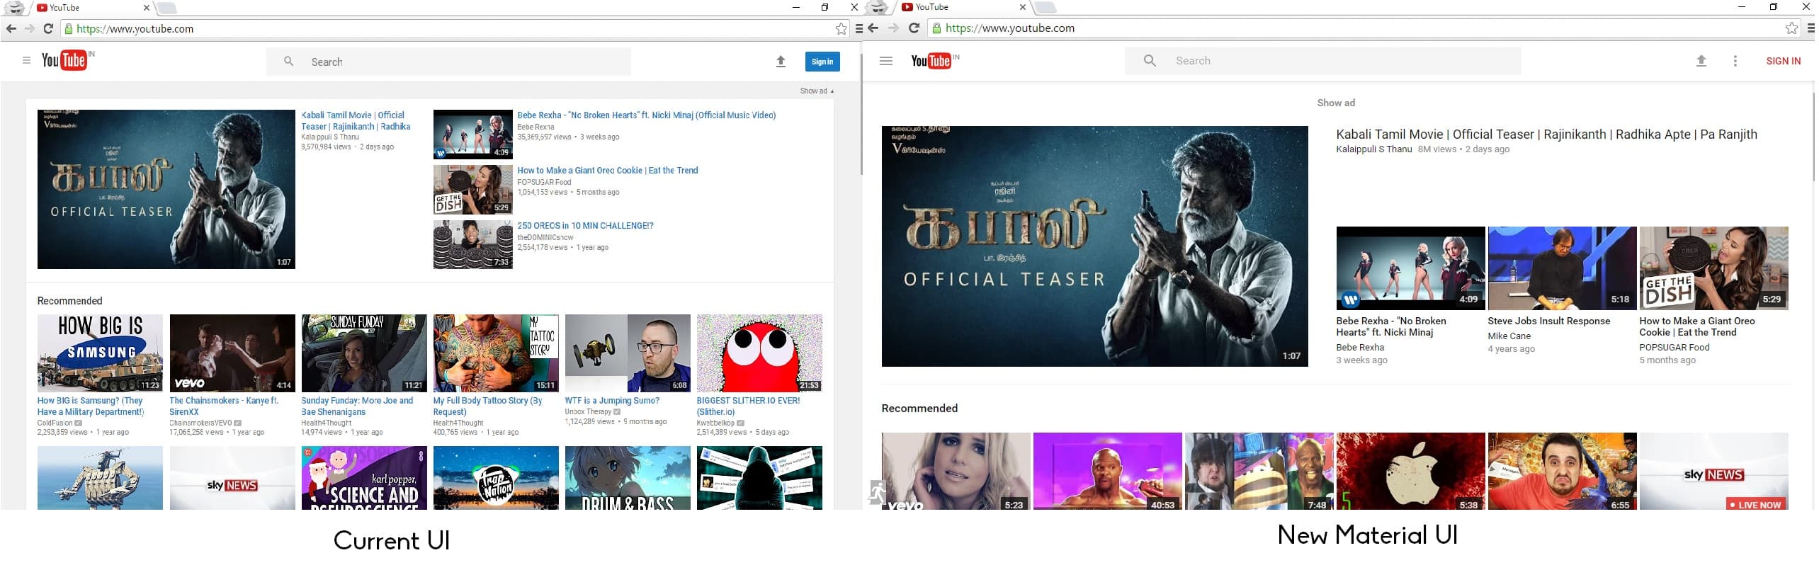Open Sky News LIVE NOW thumbnail, Material UI

pyautogui.click(x=1713, y=471)
